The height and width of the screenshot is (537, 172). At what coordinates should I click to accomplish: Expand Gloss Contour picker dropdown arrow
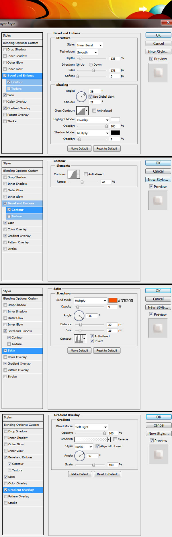(x=87, y=110)
